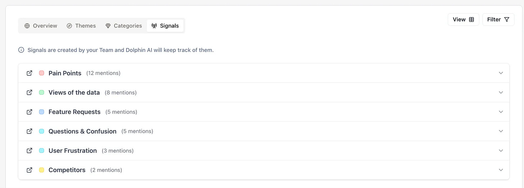Click the yellow Competitors color swatch
This screenshot has height=188, width=524.
(41, 170)
